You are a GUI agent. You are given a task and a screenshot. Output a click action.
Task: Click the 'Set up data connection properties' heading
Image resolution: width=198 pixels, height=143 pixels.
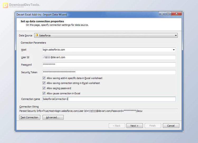[x=42, y=21]
